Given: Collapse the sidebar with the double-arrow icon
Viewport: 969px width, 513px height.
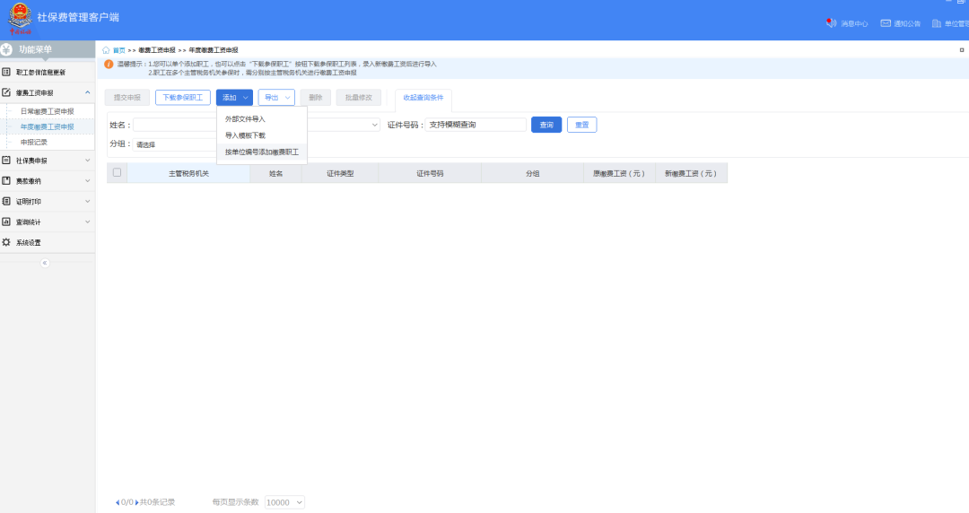Looking at the screenshot, I should (x=45, y=263).
